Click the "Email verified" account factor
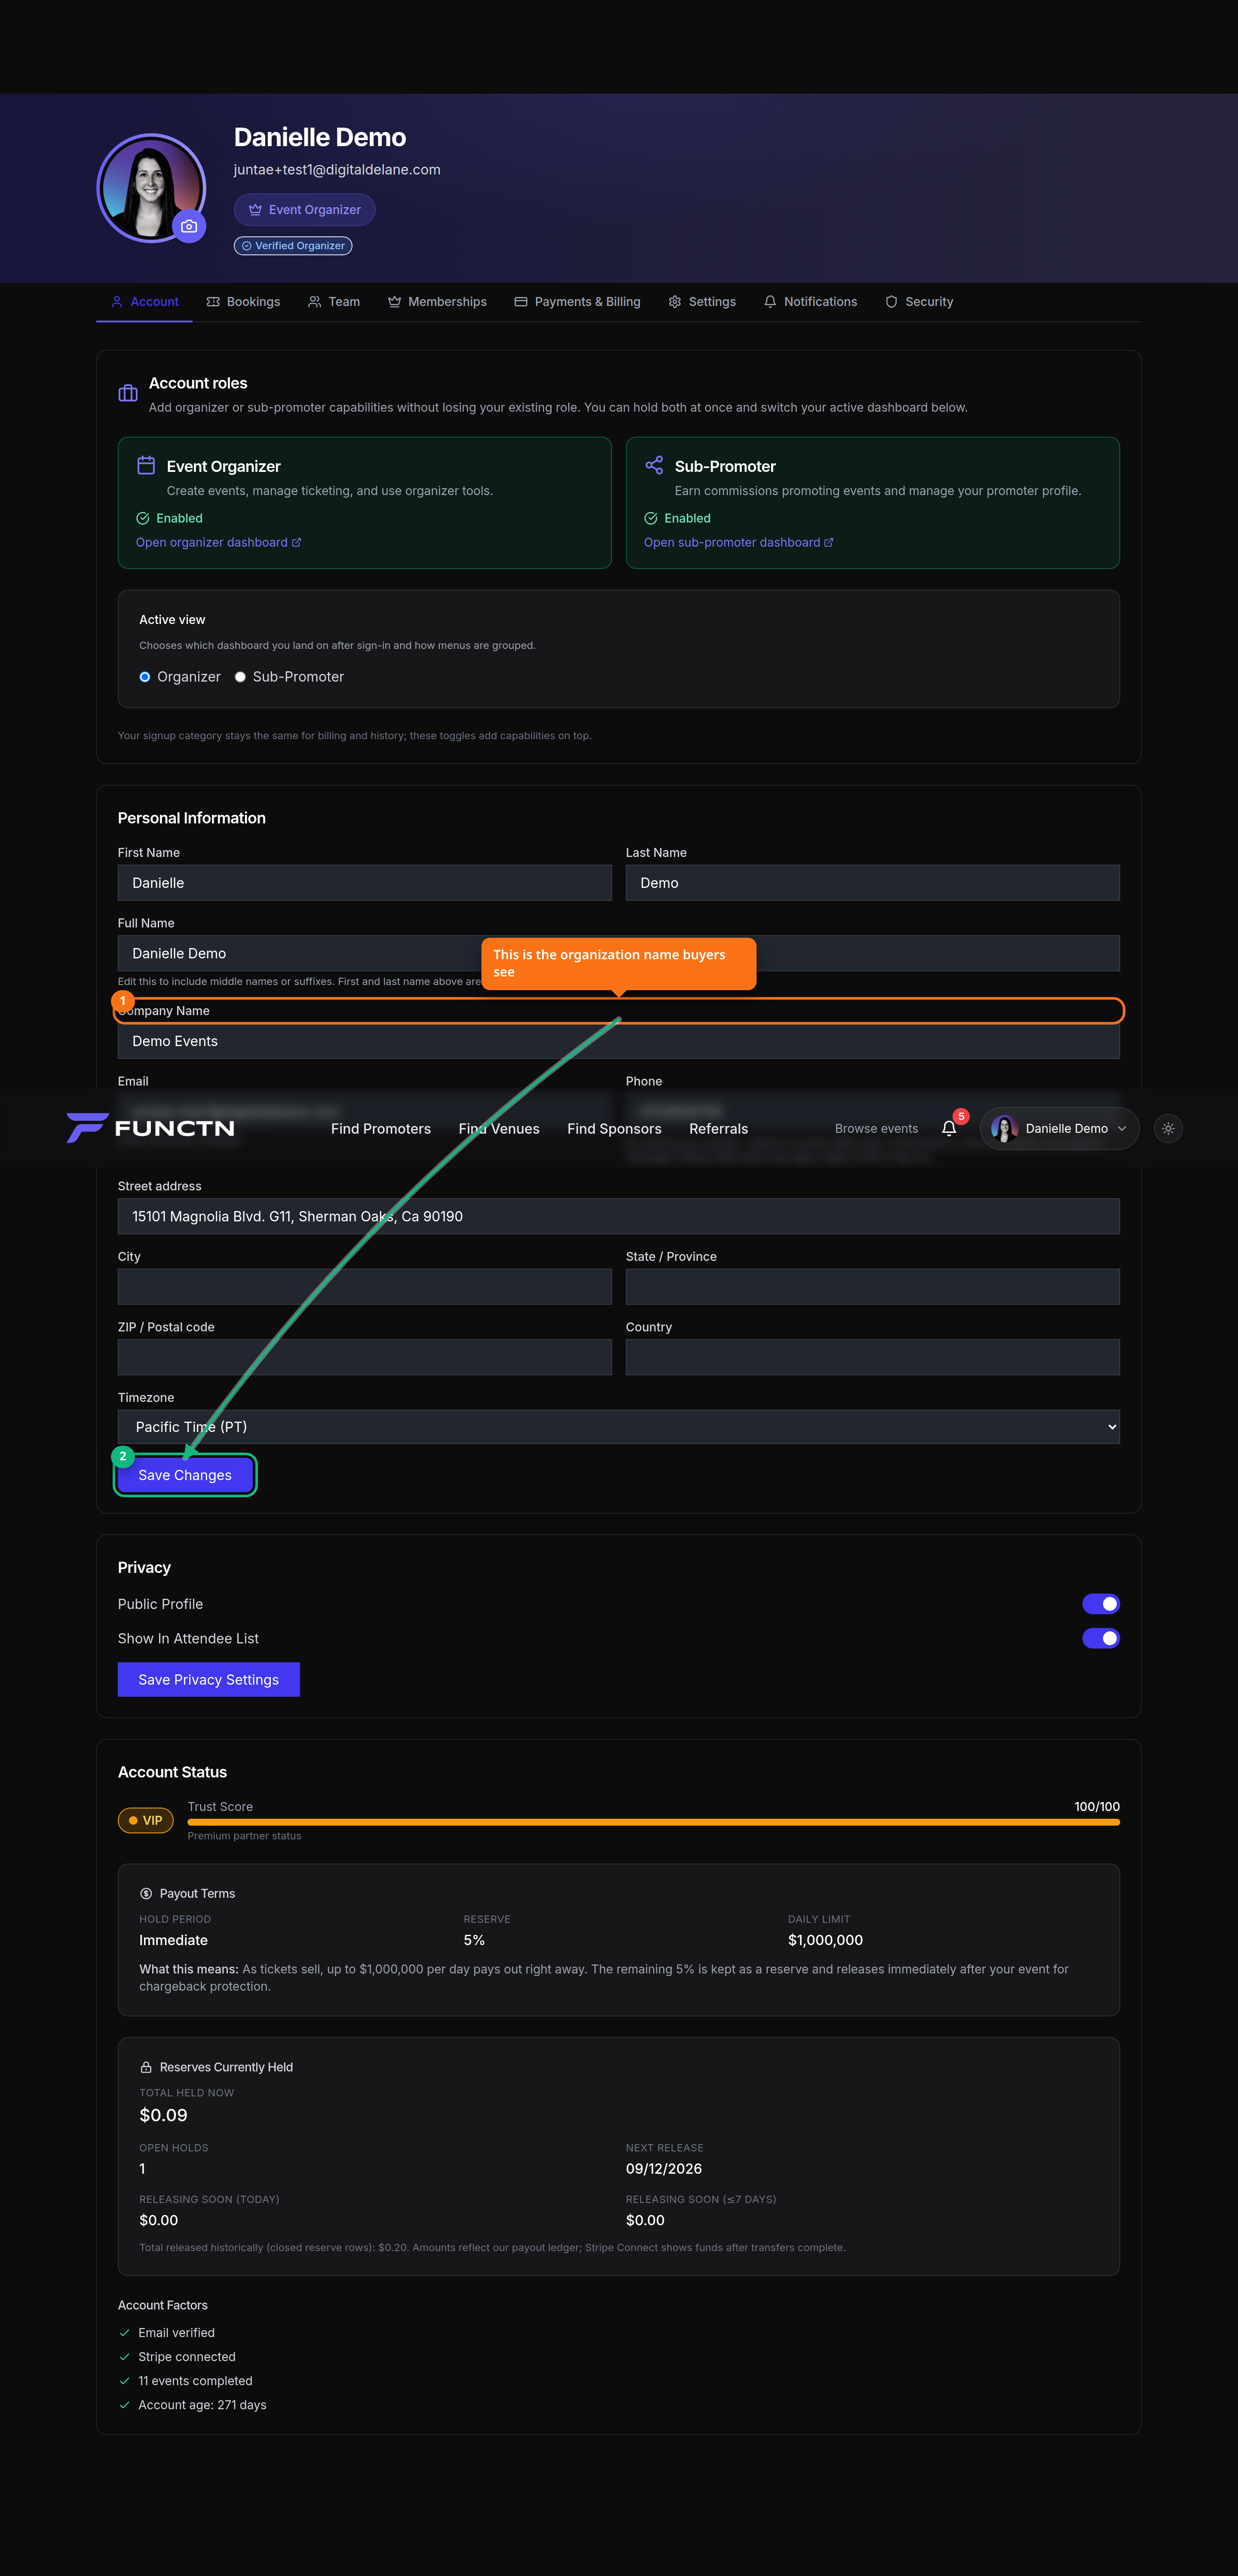The width and height of the screenshot is (1238, 2576). click(176, 2333)
